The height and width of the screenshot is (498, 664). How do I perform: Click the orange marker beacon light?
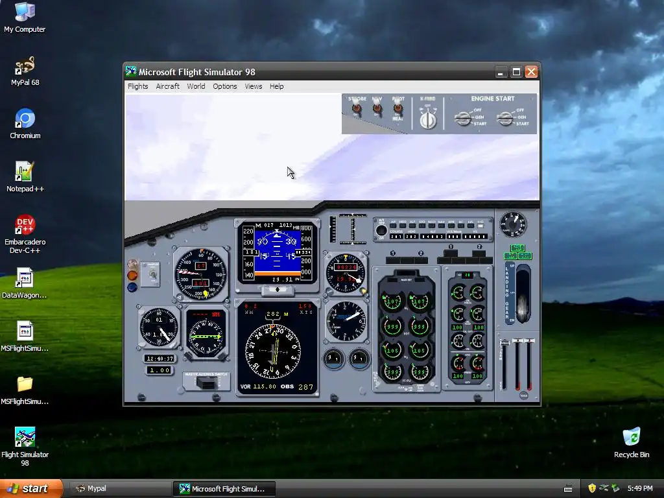132,276
